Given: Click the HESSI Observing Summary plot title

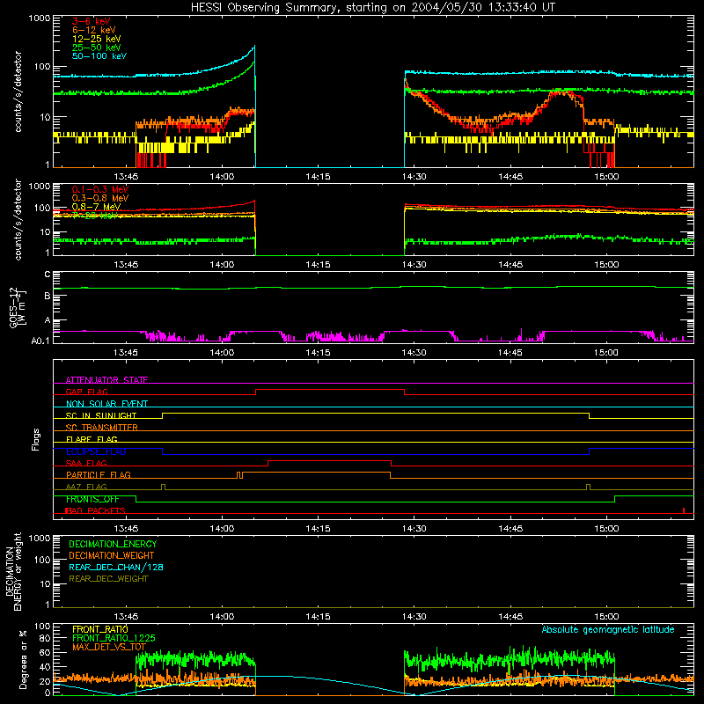Looking at the screenshot, I should [372, 7].
